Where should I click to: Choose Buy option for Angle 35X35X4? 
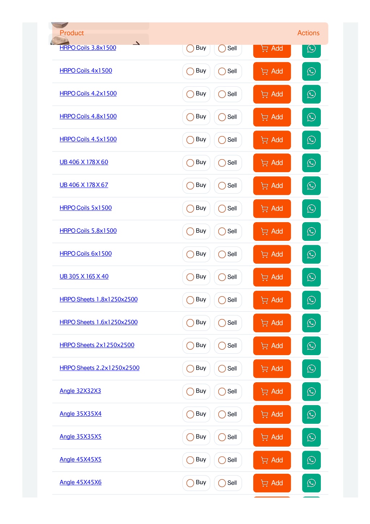pyautogui.click(x=196, y=414)
